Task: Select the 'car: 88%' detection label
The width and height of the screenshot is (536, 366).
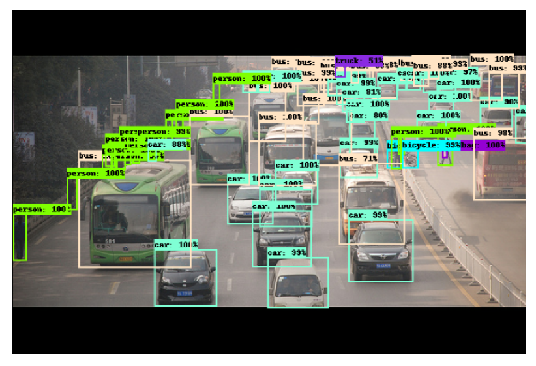Action: pos(169,144)
